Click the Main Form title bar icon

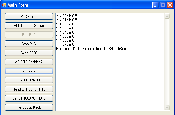(4, 5)
